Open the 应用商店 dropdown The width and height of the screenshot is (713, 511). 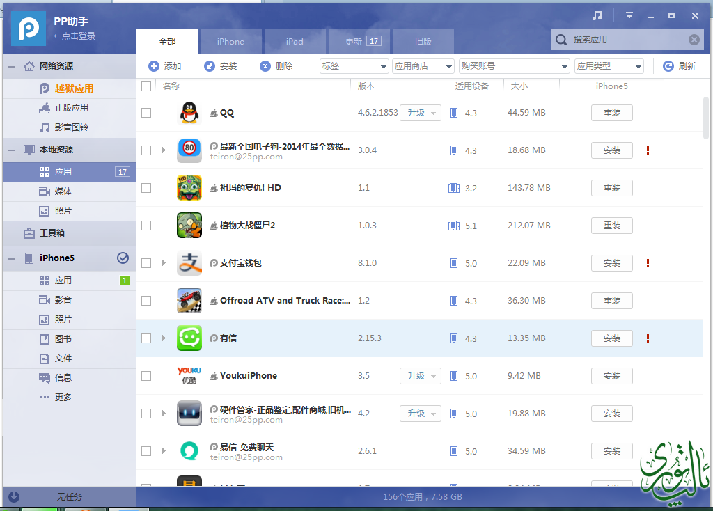pyautogui.click(x=423, y=66)
